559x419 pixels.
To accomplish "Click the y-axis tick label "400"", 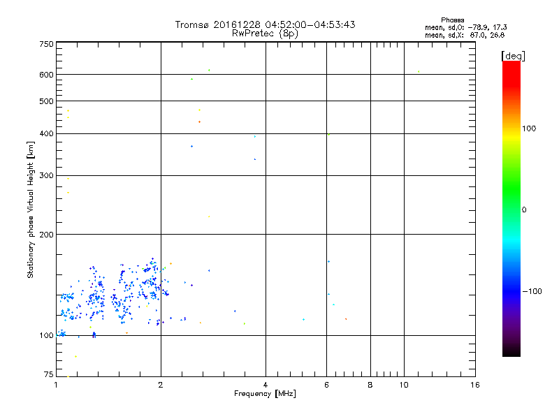I will [46, 134].
